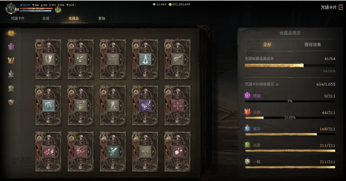346x181 pixels.
Task: Switch to the 咒語卡片 tab
Action: click(18, 18)
